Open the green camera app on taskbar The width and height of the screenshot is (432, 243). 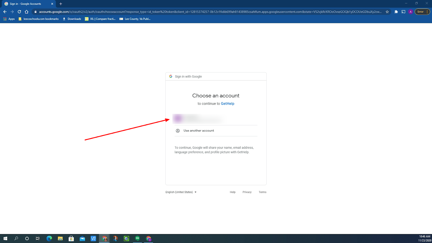[x=126, y=238]
